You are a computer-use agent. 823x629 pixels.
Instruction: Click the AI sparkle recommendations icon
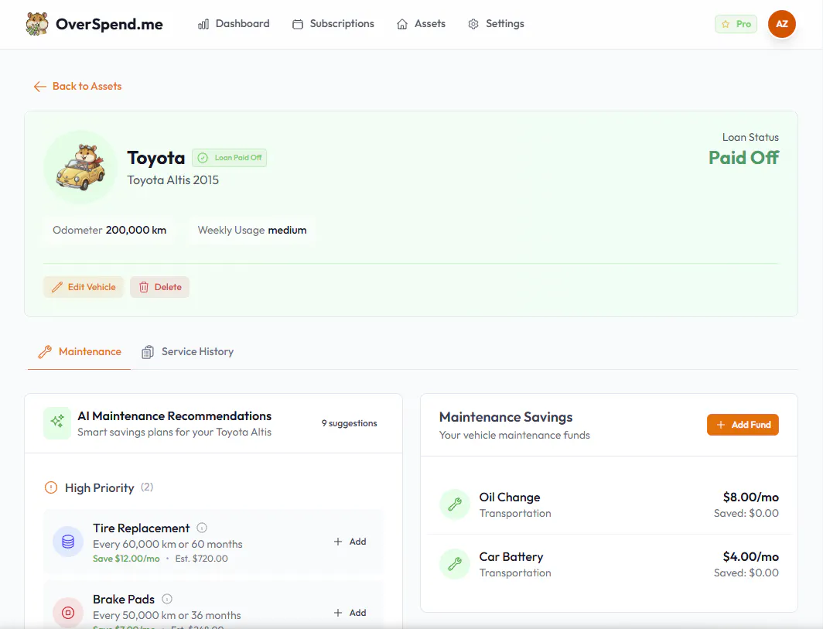[57, 423]
